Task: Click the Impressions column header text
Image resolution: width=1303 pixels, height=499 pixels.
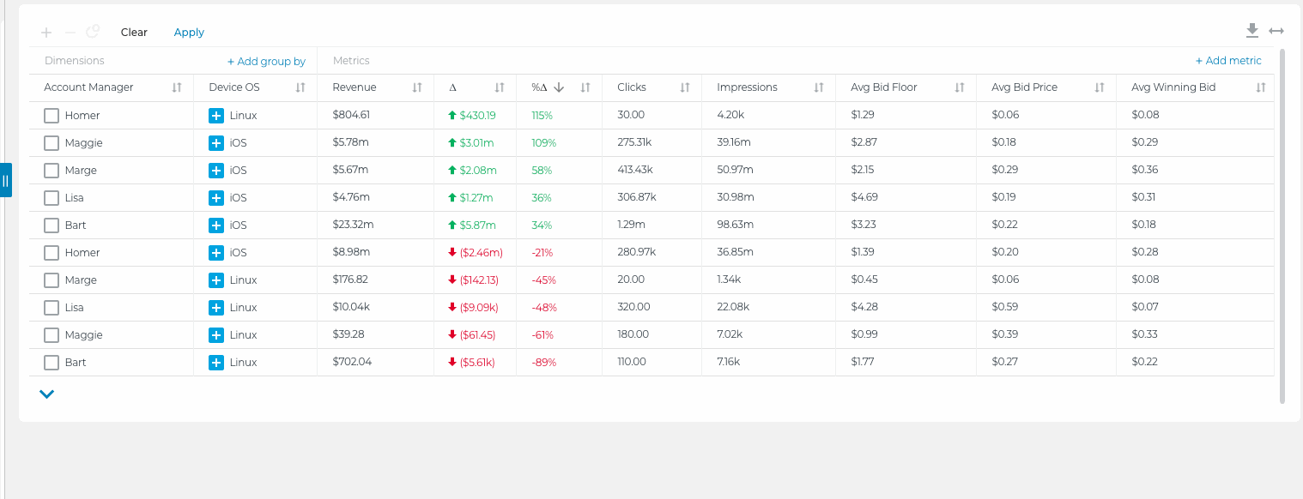Action: click(747, 87)
